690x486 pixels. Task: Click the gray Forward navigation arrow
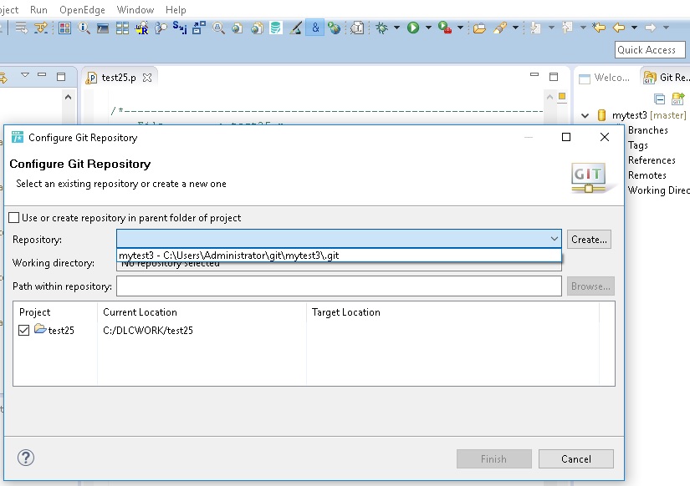tap(651, 28)
